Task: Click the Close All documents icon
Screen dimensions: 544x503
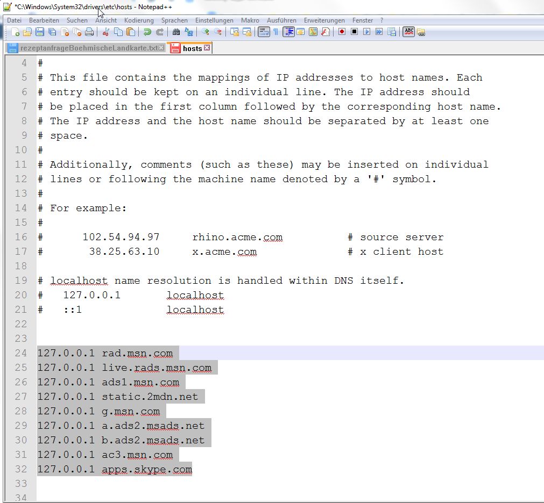Action: [77, 32]
